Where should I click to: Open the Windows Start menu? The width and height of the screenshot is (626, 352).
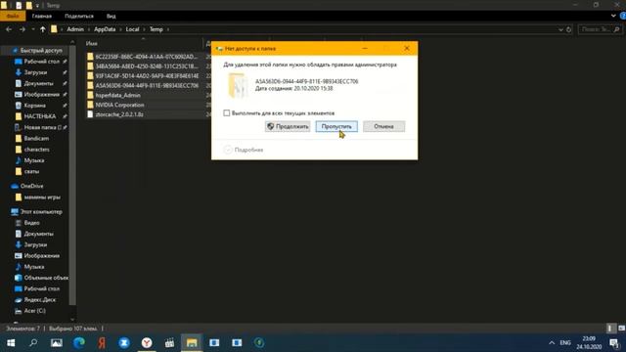pyautogui.click(x=11, y=343)
